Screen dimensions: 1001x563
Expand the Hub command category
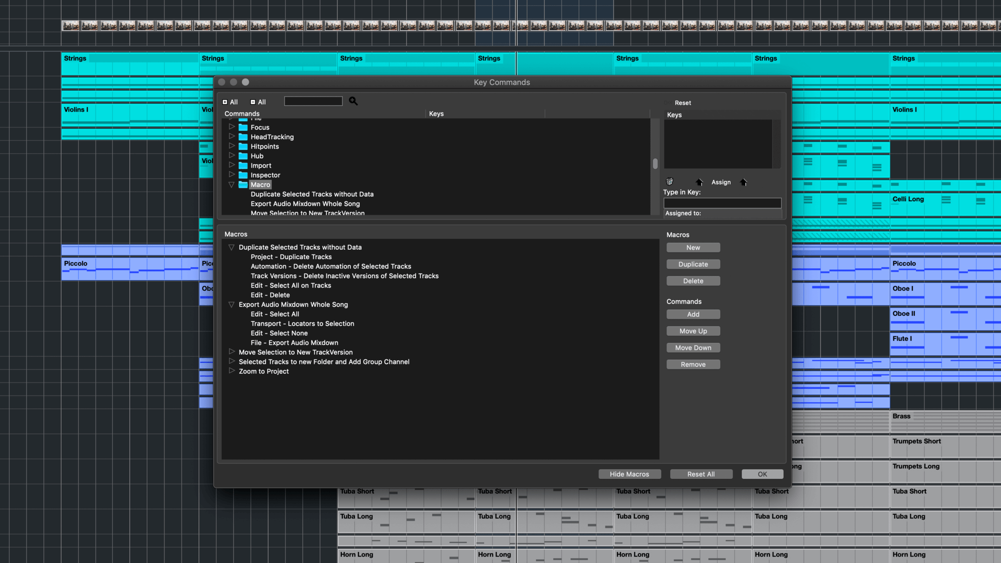coord(232,155)
